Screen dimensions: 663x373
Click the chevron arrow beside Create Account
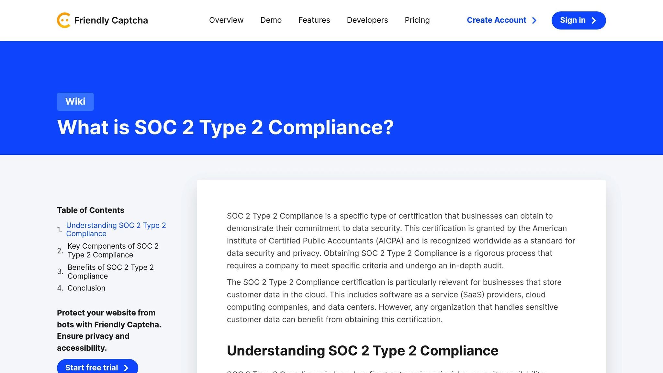click(x=534, y=20)
